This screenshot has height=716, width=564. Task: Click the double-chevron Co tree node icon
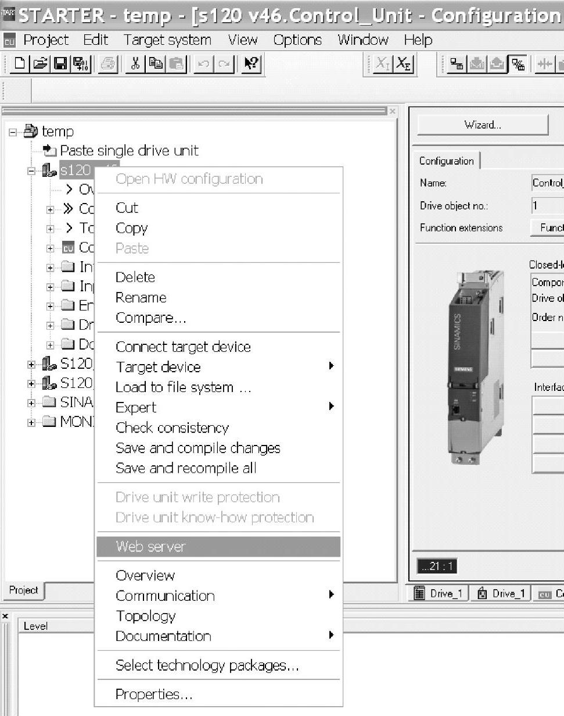68,208
